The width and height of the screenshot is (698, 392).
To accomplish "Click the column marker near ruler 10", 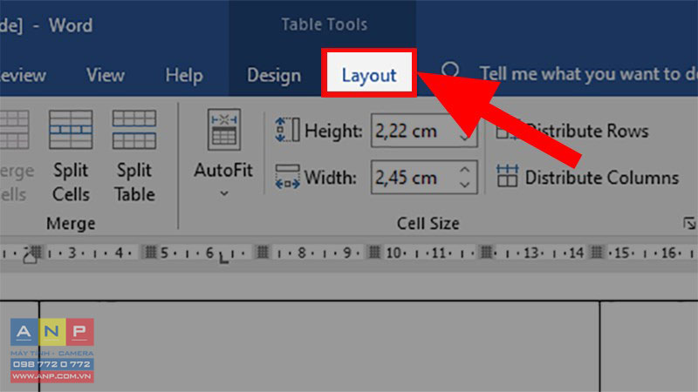I will [x=374, y=253].
